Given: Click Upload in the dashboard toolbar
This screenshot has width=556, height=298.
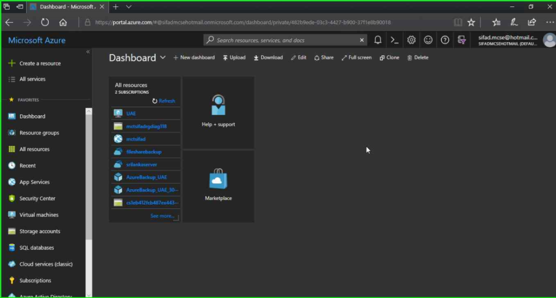Looking at the screenshot, I should click(x=234, y=58).
